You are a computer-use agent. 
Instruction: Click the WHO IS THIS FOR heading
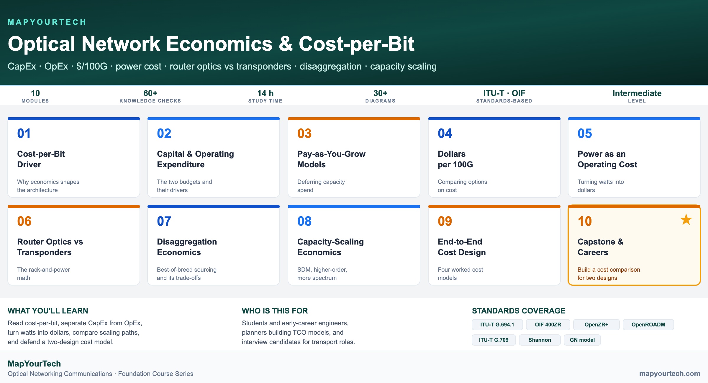[x=275, y=311]
